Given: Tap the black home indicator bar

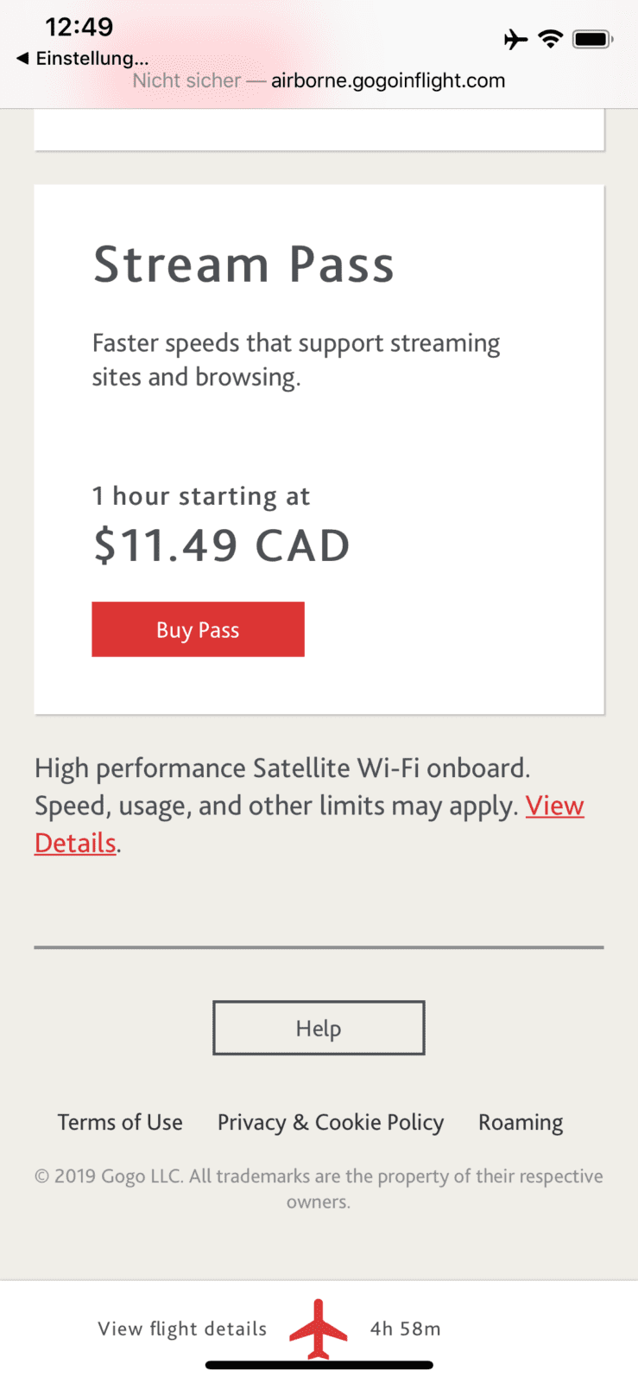Looking at the screenshot, I should pyautogui.click(x=319, y=1366).
